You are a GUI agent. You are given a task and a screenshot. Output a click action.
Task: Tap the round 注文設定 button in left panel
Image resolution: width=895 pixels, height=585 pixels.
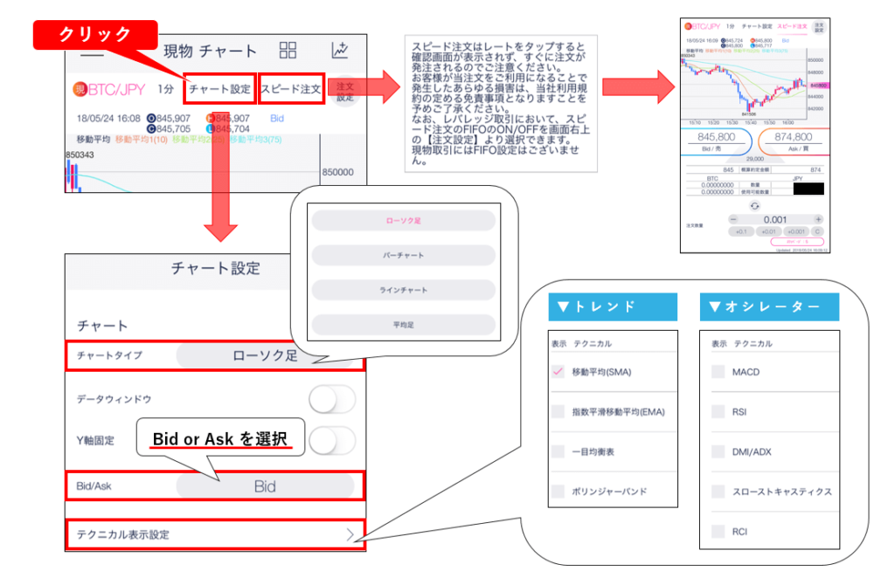[x=345, y=92]
